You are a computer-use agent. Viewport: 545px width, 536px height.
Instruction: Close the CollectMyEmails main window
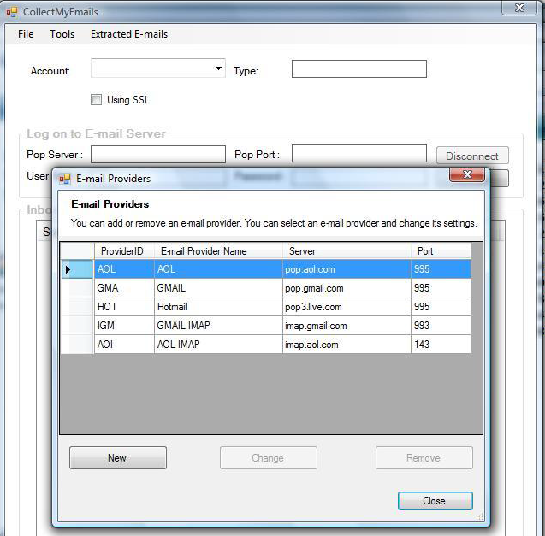pos(519,8)
